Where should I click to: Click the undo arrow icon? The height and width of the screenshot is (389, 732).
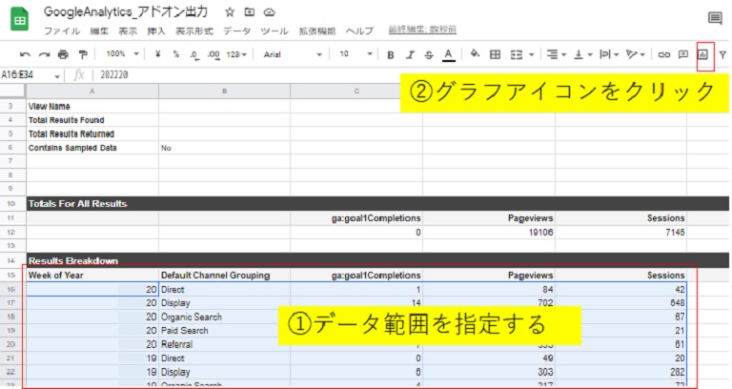[25, 54]
